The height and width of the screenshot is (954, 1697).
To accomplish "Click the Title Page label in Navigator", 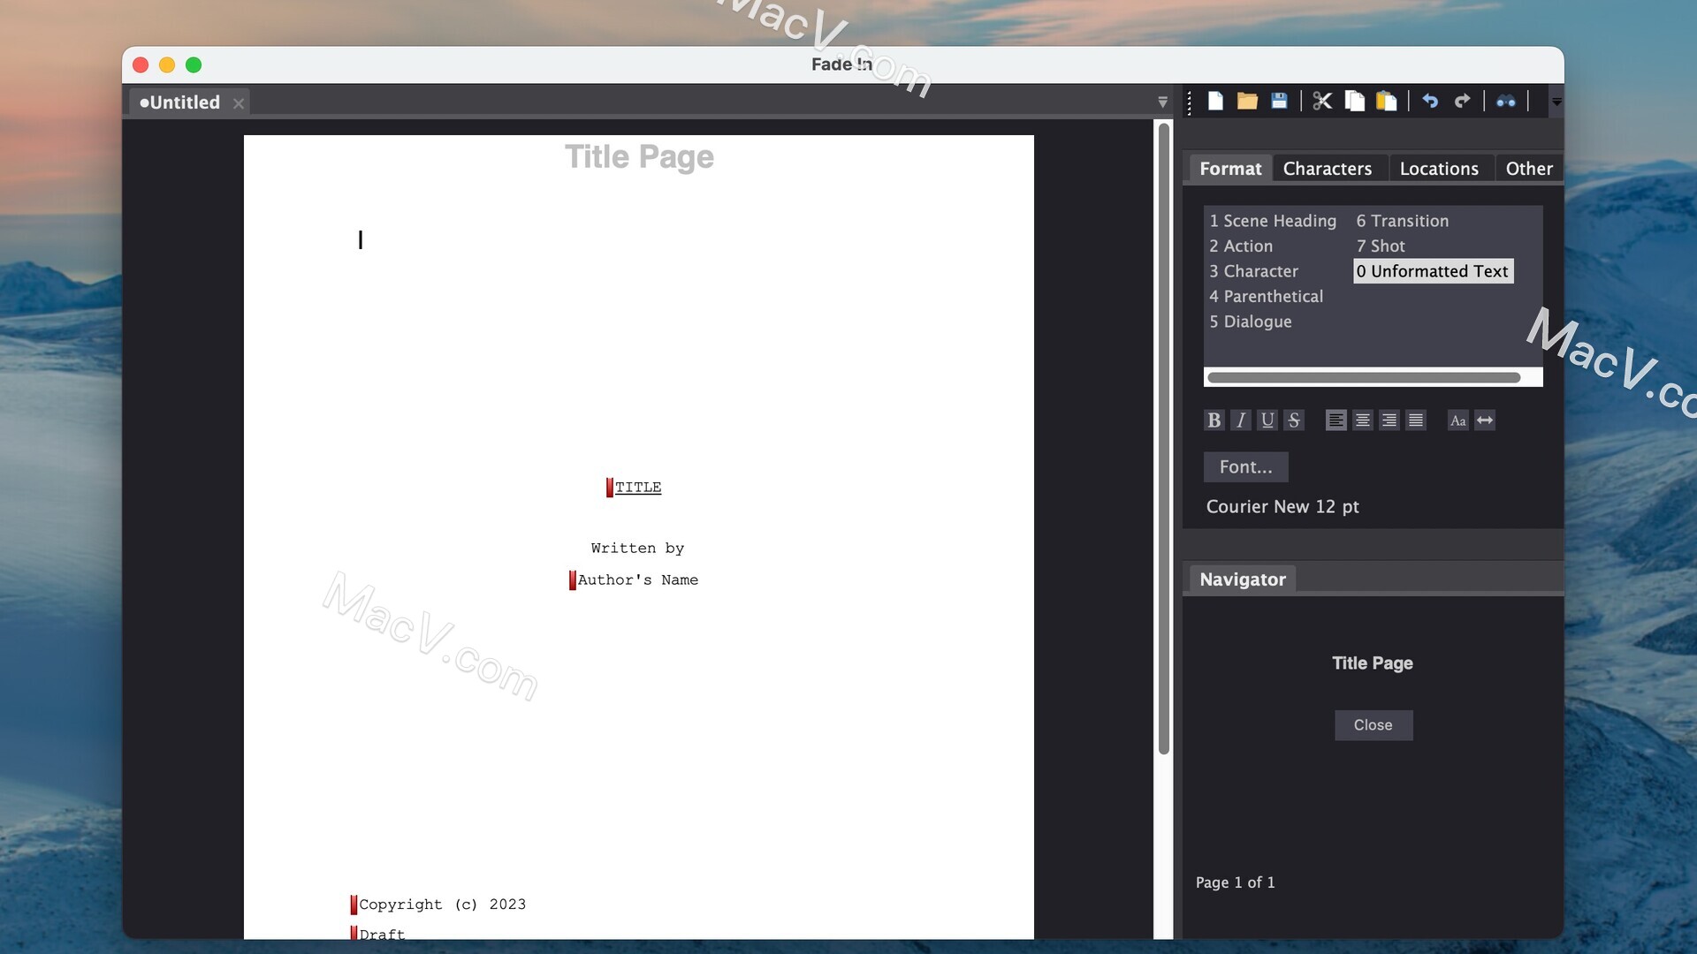I will pyautogui.click(x=1372, y=662).
